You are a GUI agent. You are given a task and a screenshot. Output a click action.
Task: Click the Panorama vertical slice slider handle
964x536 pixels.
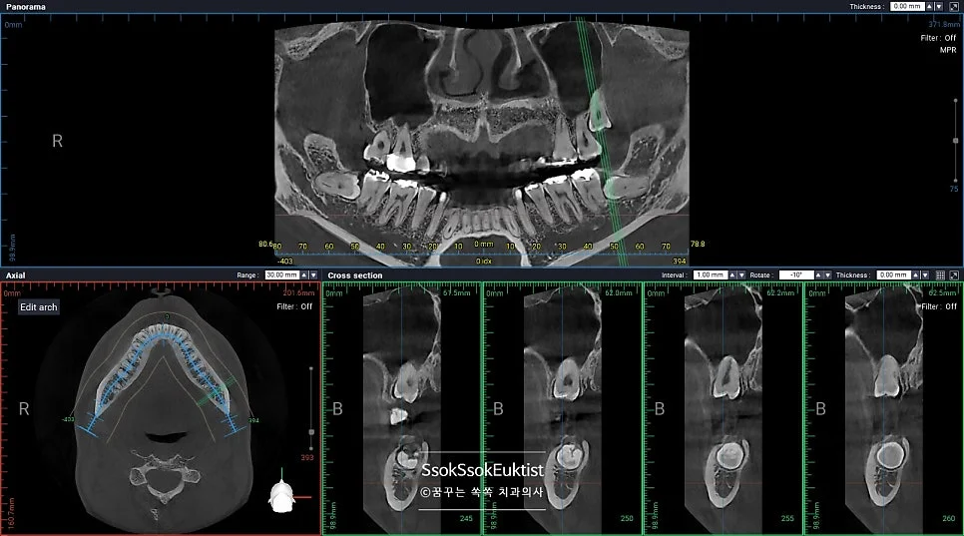click(x=955, y=141)
